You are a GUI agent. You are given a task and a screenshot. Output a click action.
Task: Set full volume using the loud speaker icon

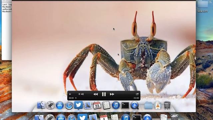click(83, 94)
